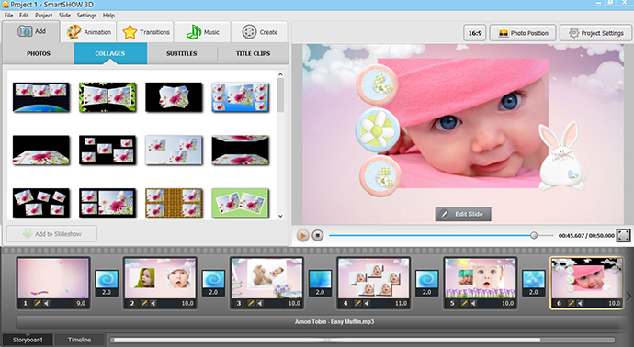Image resolution: width=634 pixels, height=347 pixels.
Task: Switch to Timeline view
Action: pyautogui.click(x=79, y=340)
